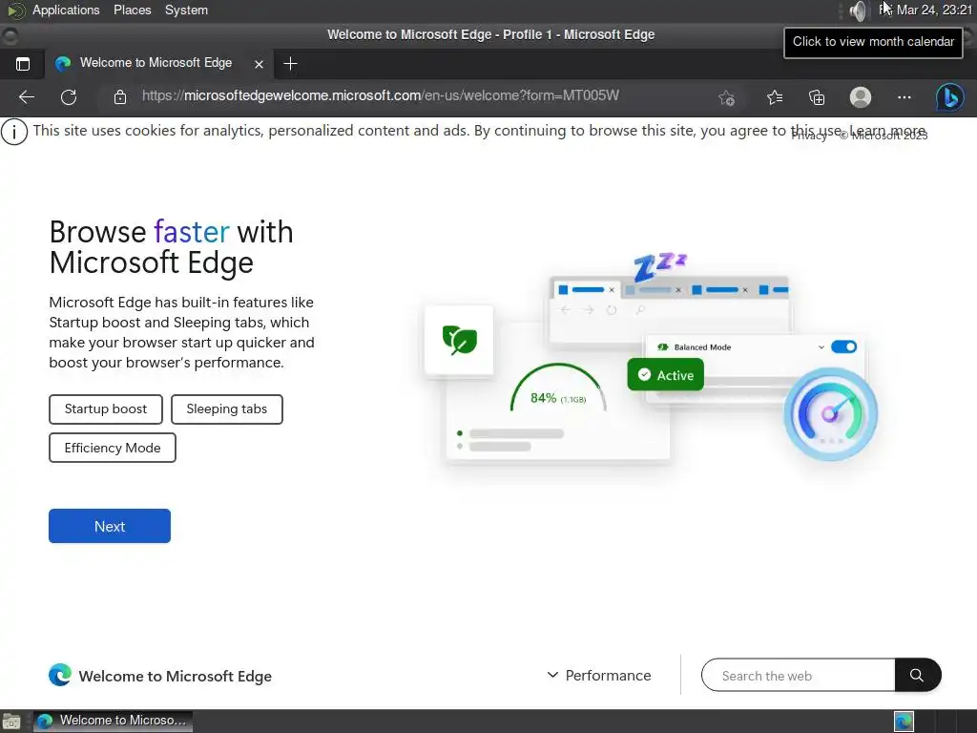Open Settings and more ellipsis menu
The width and height of the screenshot is (977, 733).
pyautogui.click(x=904, y=97)
